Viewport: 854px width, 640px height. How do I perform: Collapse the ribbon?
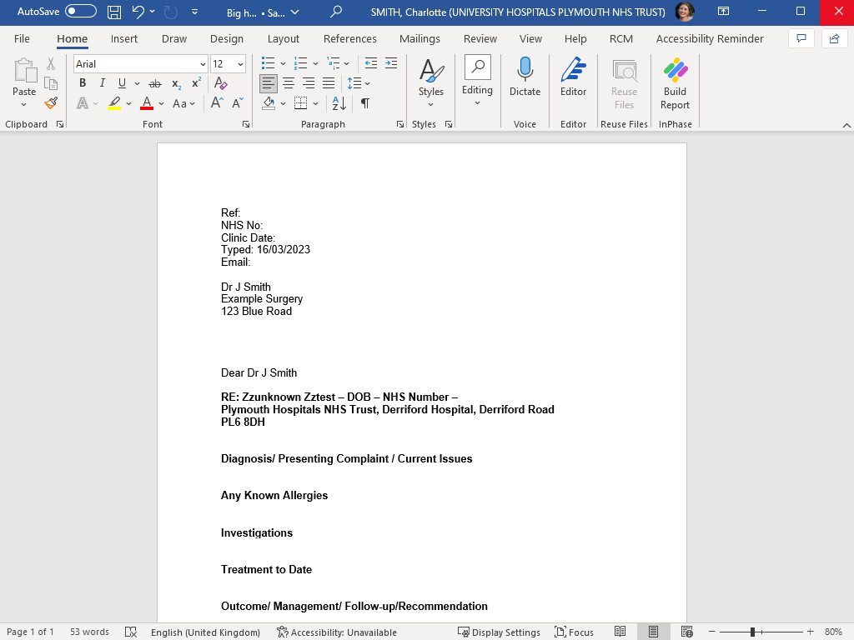coord(846,125)
